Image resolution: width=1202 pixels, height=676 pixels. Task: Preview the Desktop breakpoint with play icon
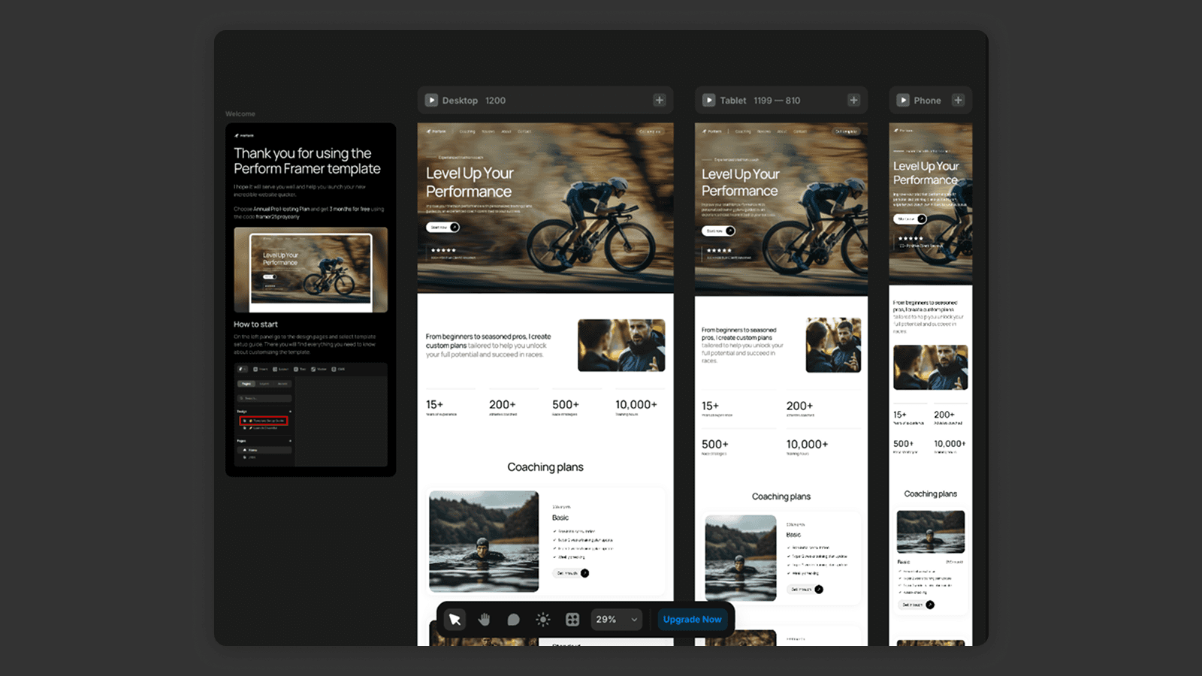(x=431, y=100)
